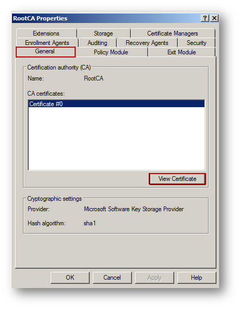Show the Security tab
Image resolution: width=241 pixels, height=310 pixels.
click(x=197, y=43)
